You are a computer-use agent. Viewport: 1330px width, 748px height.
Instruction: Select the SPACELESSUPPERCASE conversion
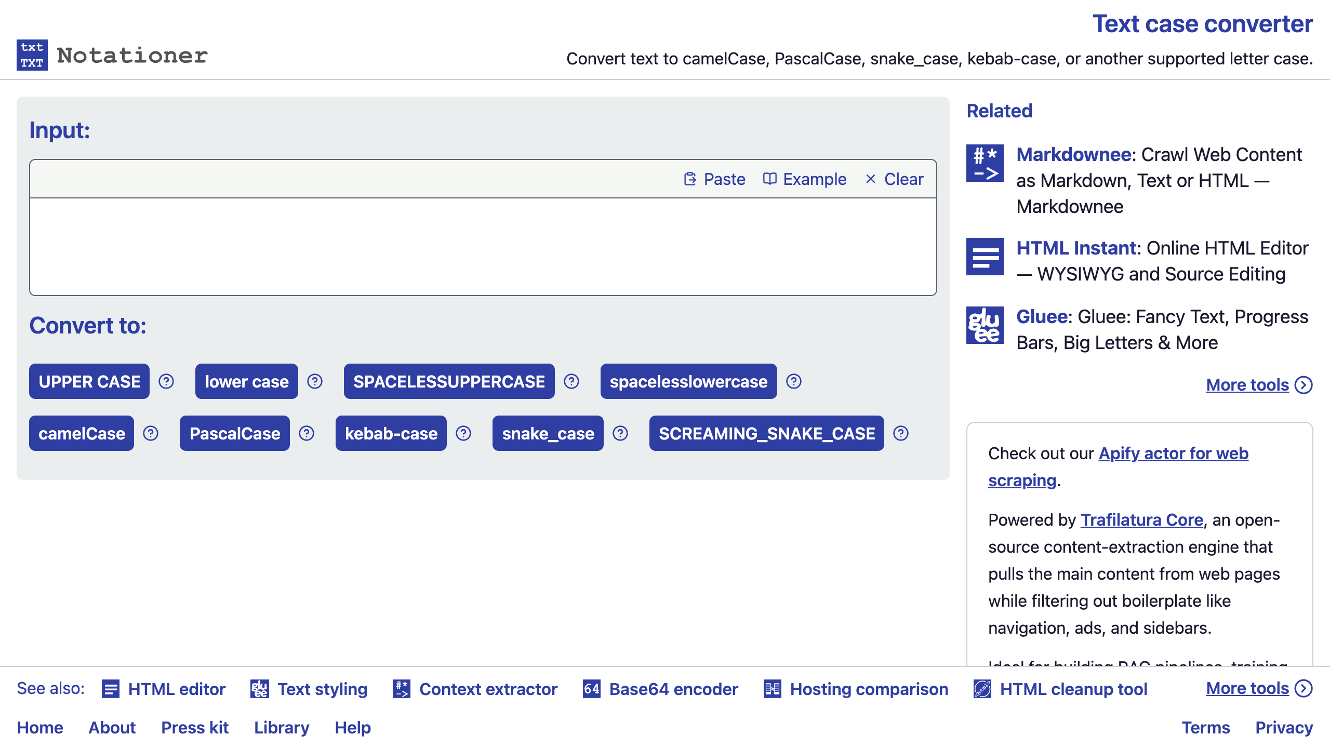click(449, 381)
